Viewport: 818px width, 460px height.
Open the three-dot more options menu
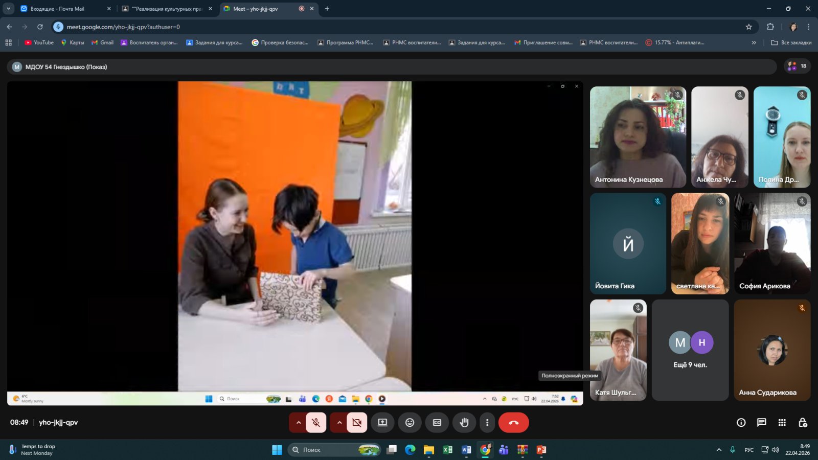pyautogui.click(x=487, y=423)
